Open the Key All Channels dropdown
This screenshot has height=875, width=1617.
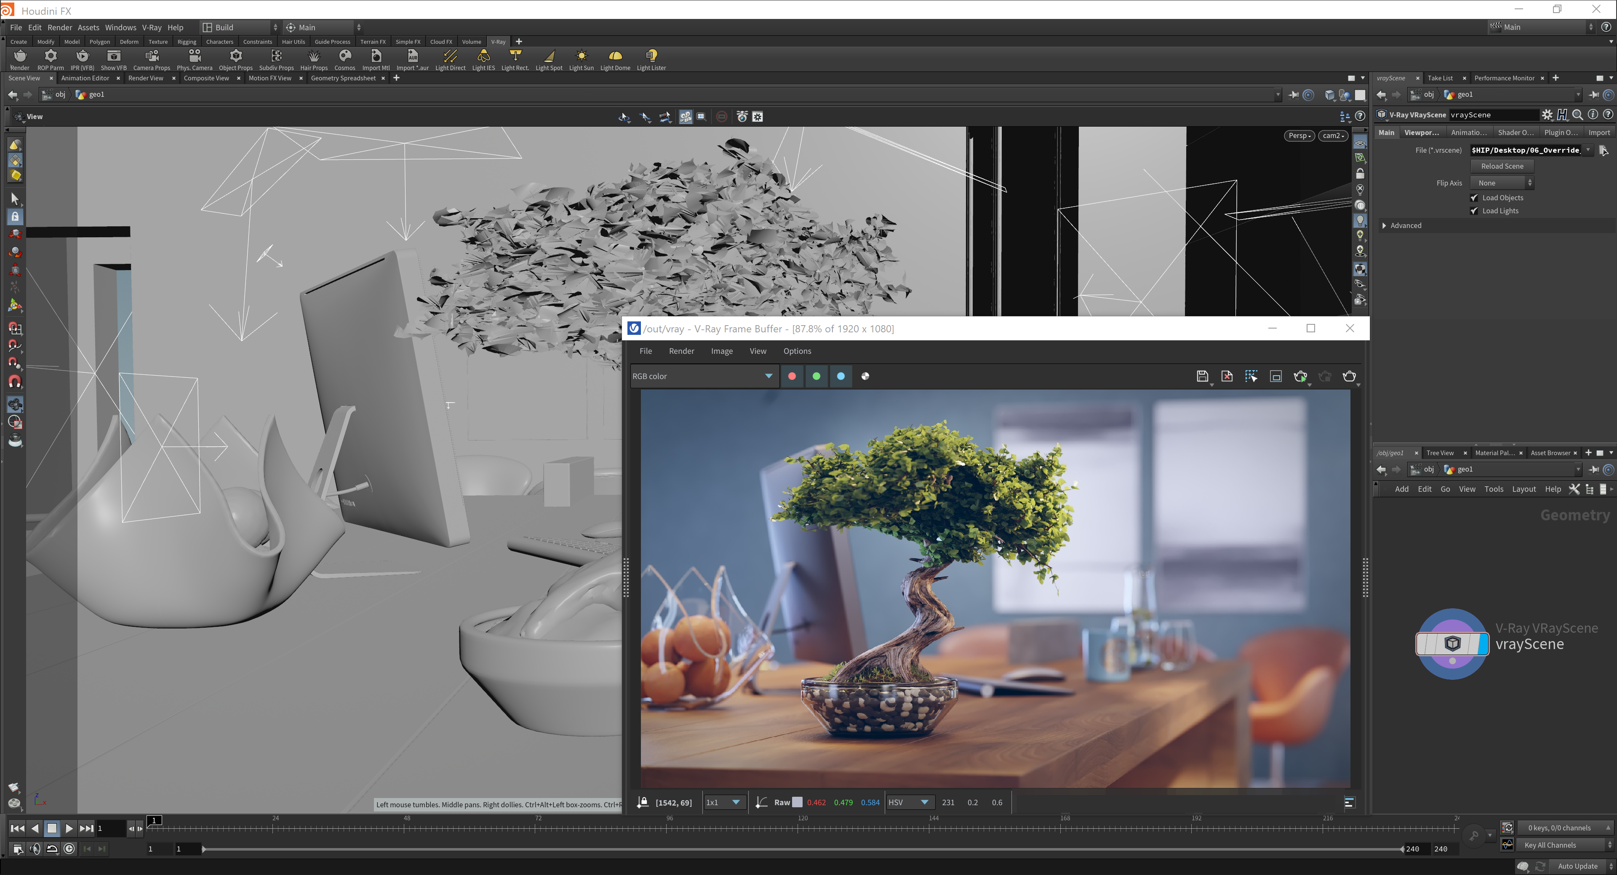tap(1564, 845)
